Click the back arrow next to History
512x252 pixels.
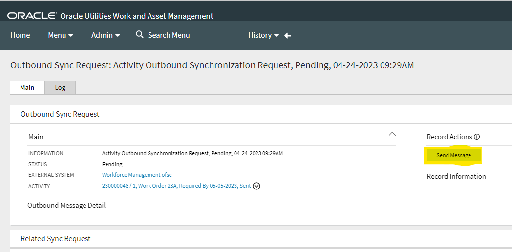tap(288, 35)
